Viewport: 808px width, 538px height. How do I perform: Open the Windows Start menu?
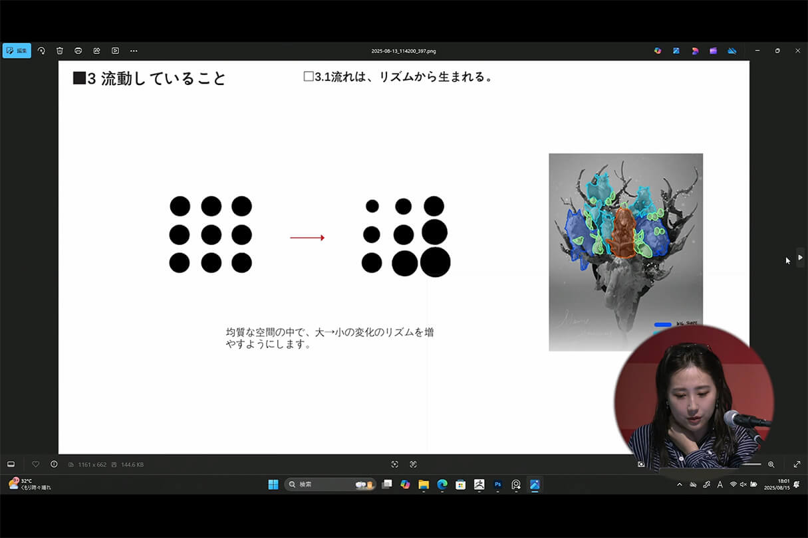[x=273, y=484]
